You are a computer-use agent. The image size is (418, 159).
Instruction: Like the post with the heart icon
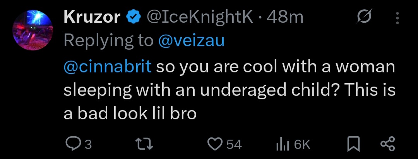216,145
